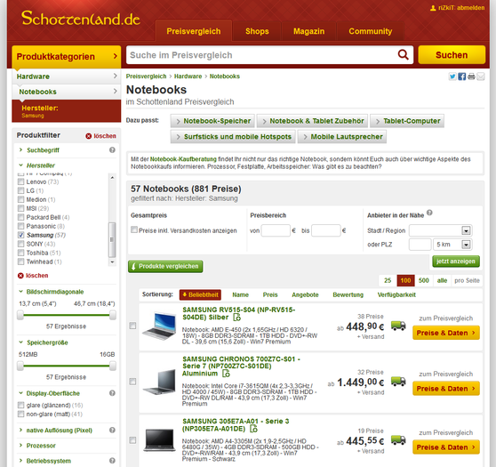Share the page via Twitter icon
The height and width of the screenshot is (467, 496).
pyautogui.click(x=452, y=76)
